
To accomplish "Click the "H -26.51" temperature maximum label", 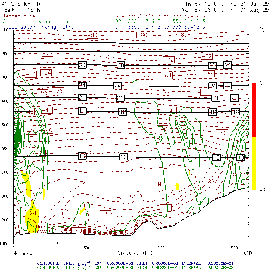I will coord(126,194).
